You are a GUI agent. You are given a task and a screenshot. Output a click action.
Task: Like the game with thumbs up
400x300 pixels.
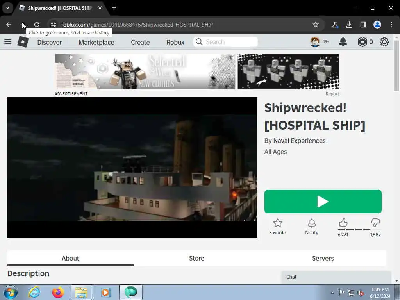click(343, 223)
